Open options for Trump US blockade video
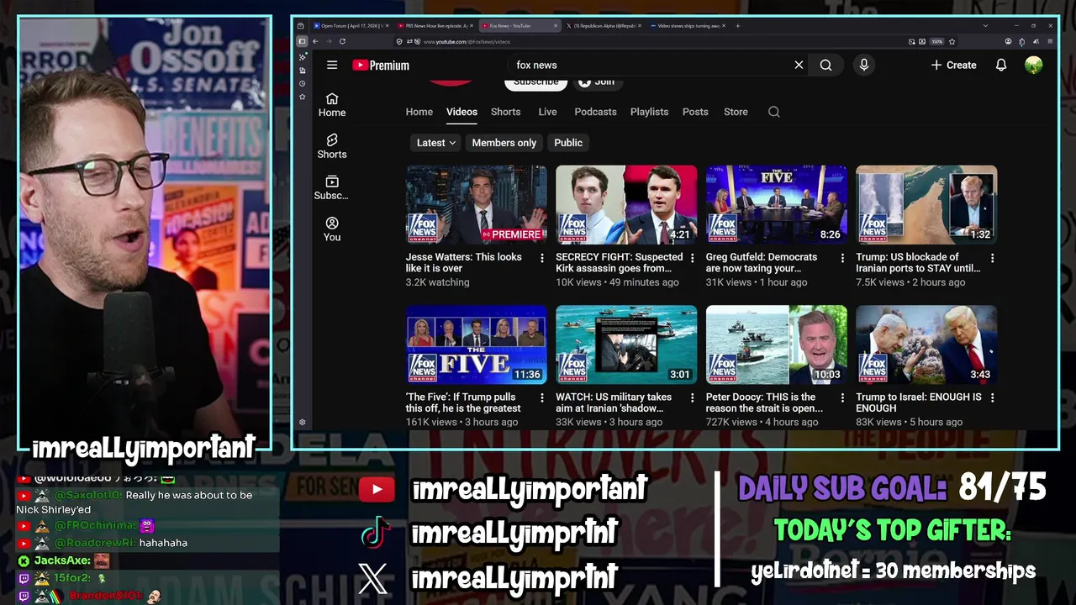Viewport: 1076px width, 605px height. pos(993,258)
